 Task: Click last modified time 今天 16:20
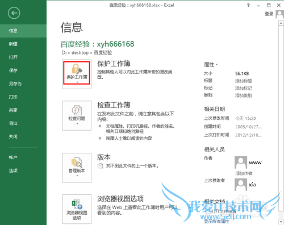click(x=245, y=119)
